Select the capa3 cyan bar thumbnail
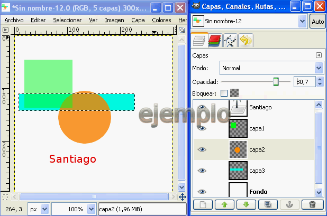The width and height of the screenshot is (327, 216). (x=238, y=171)
